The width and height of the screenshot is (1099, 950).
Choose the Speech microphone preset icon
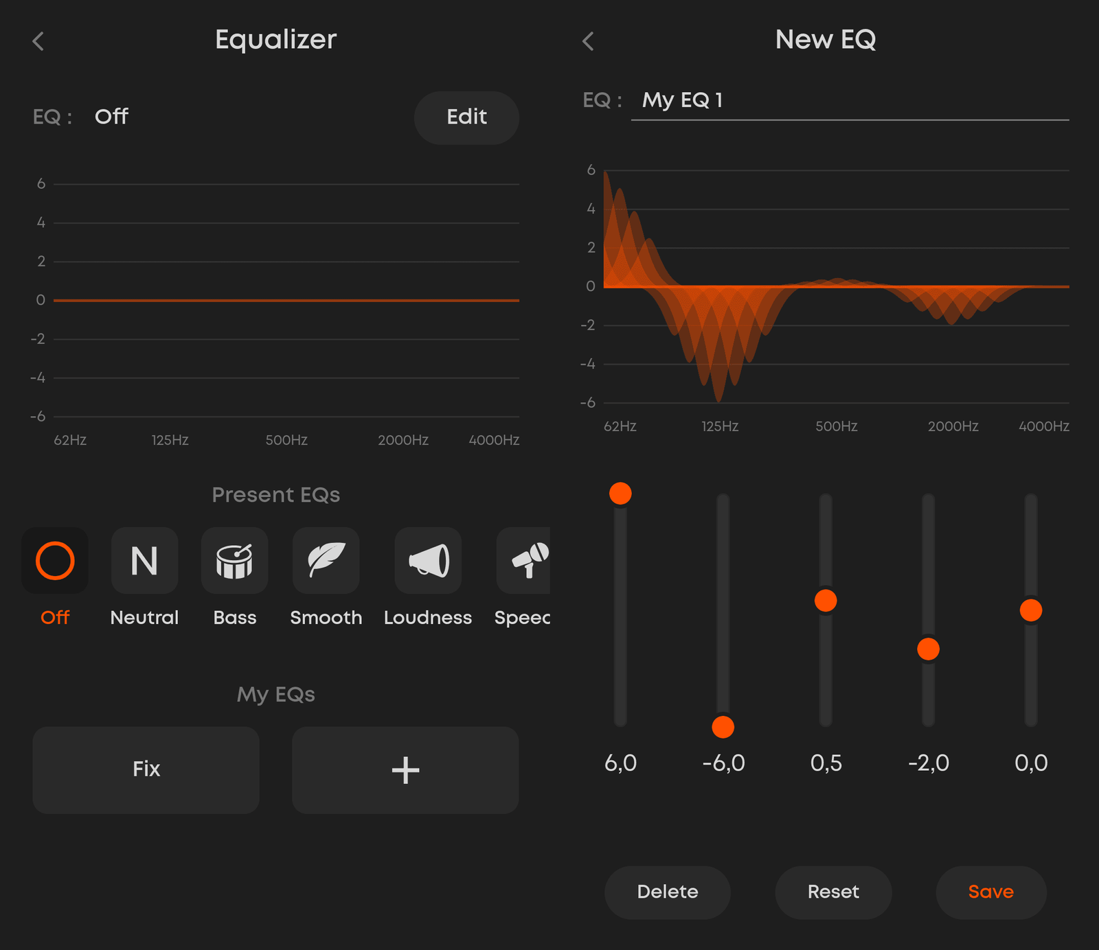click(526, 561)
